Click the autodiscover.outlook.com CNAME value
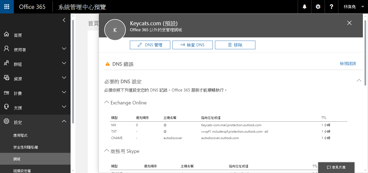This screenshot has width=368, height=173. pos(220,138)
